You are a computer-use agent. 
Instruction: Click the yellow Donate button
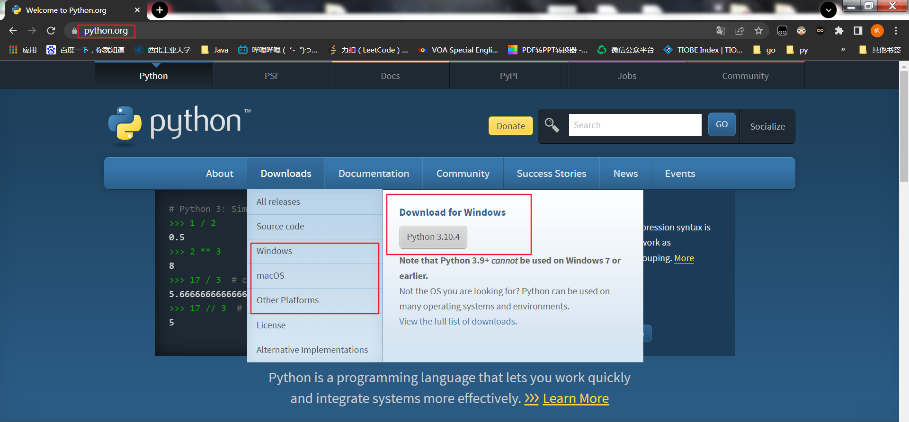(510, 126)
